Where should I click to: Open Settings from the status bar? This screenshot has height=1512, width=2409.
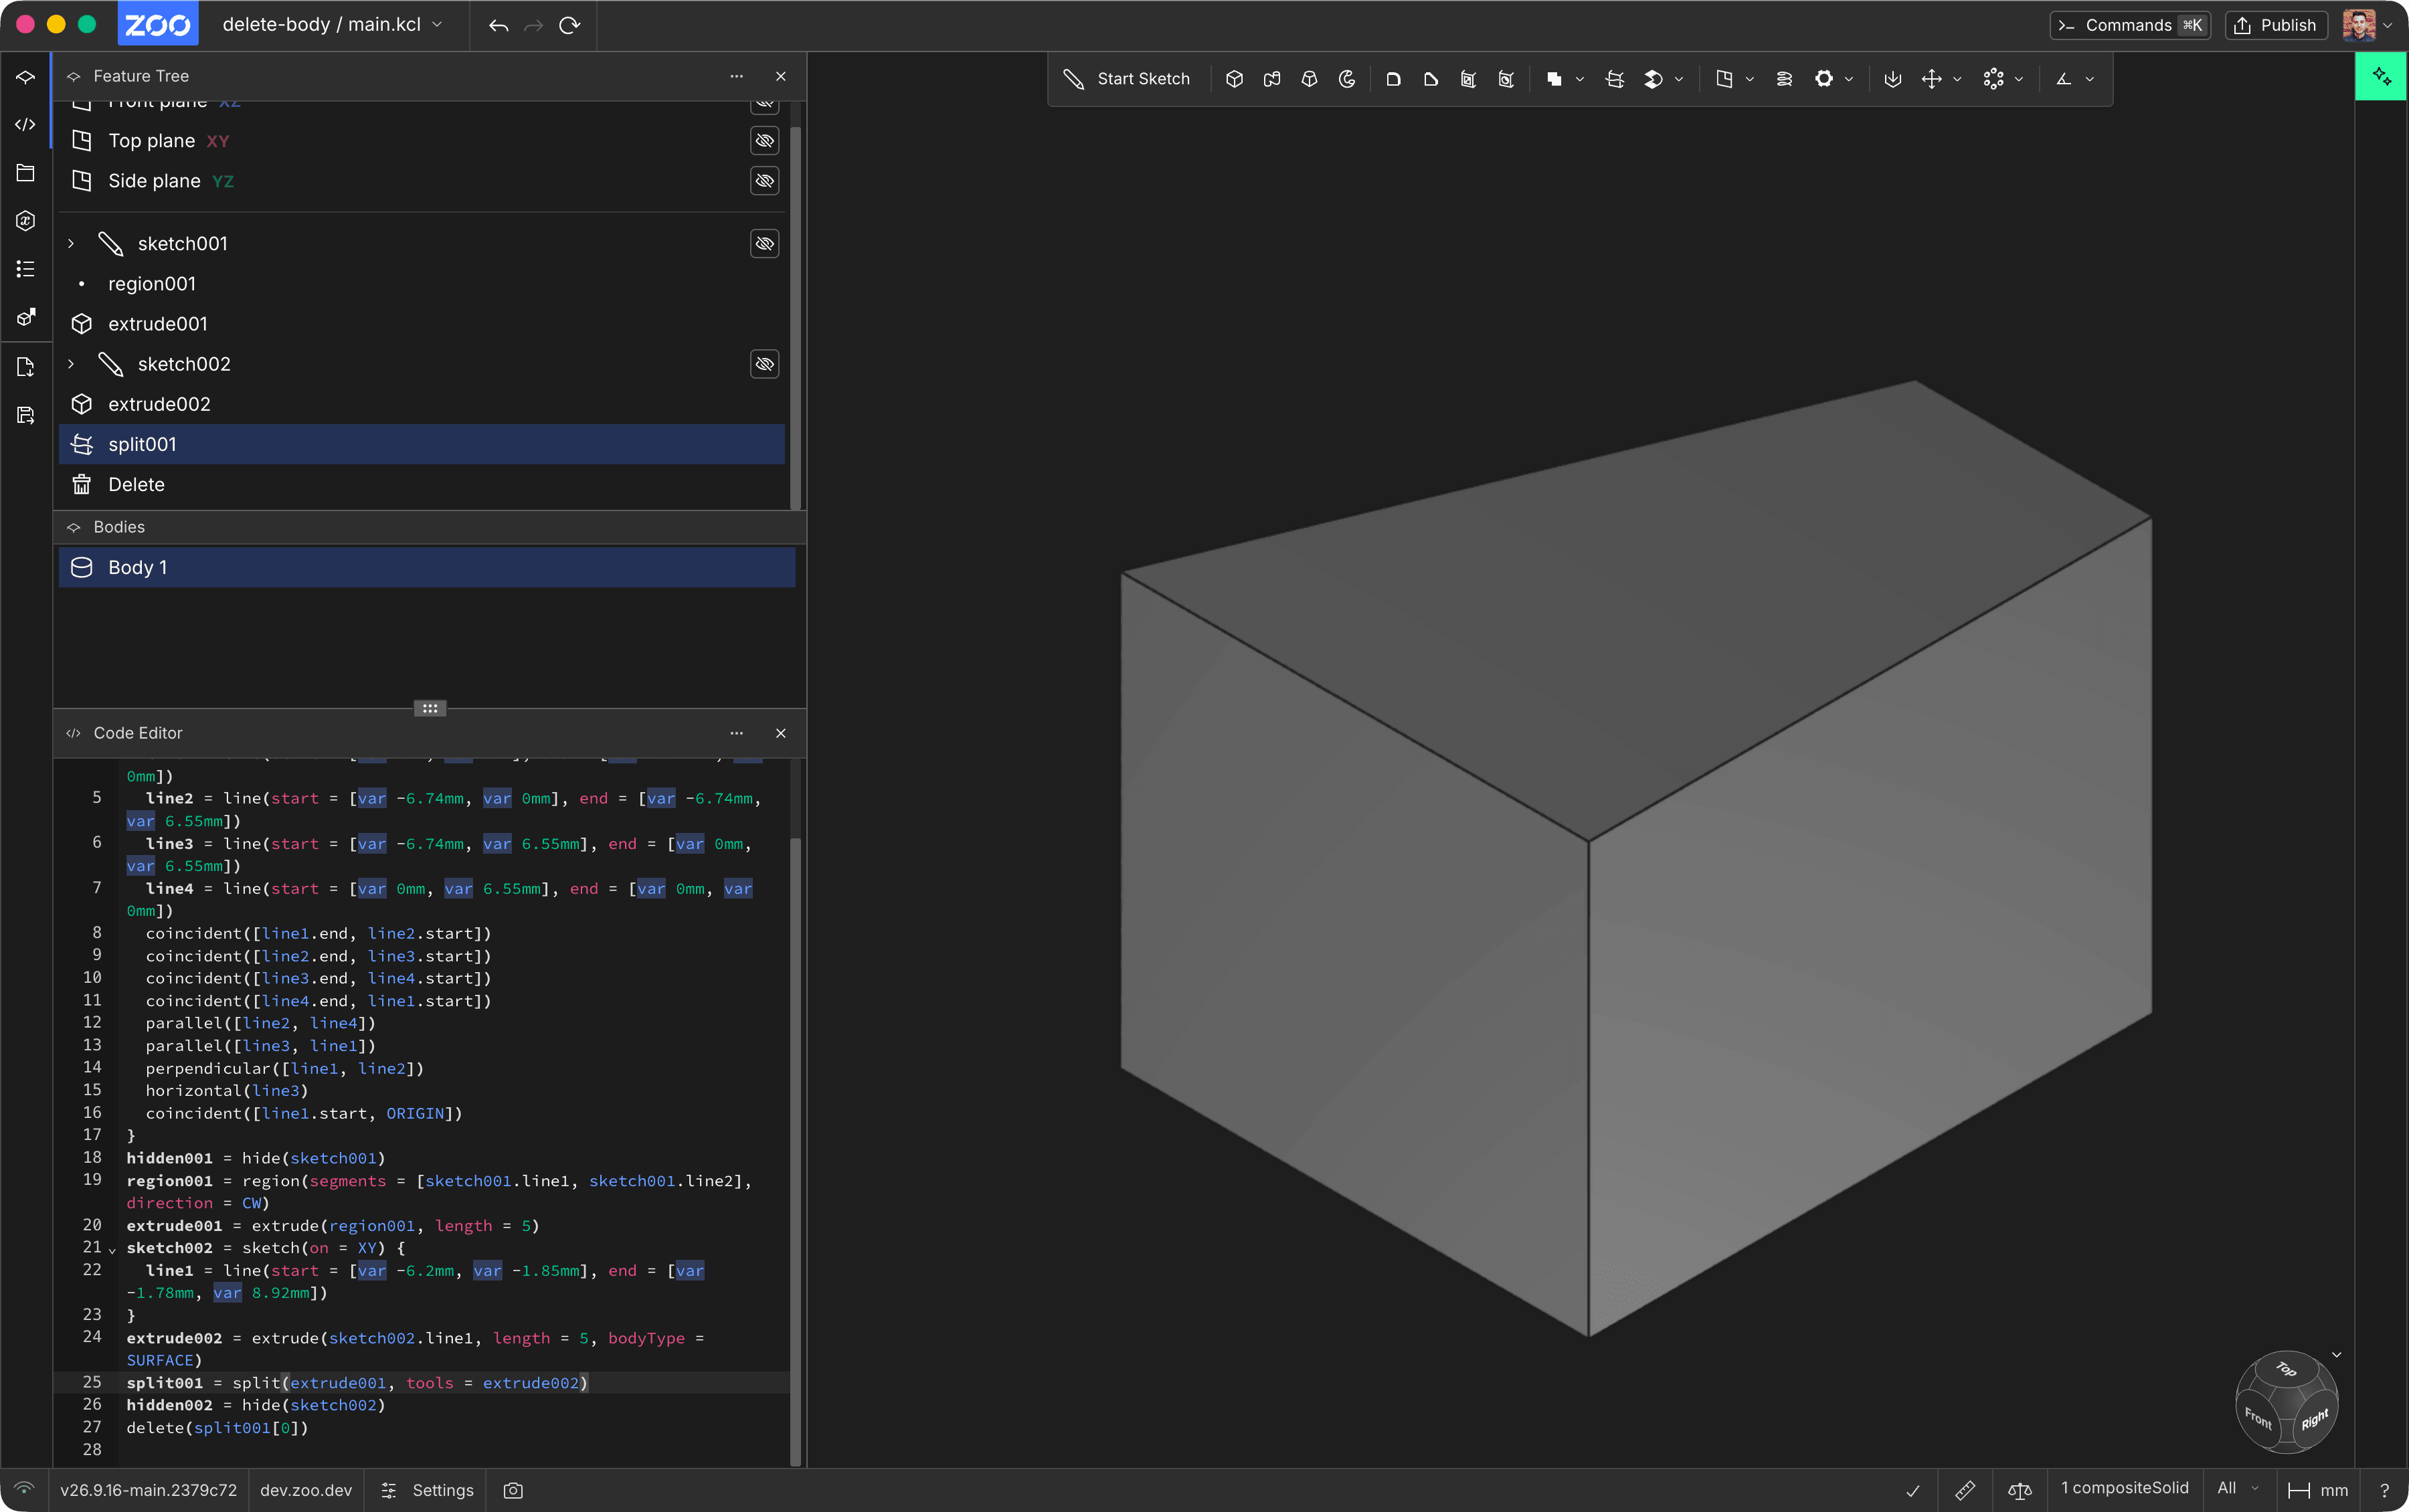pyautogui.click(x=427, y=1490)
